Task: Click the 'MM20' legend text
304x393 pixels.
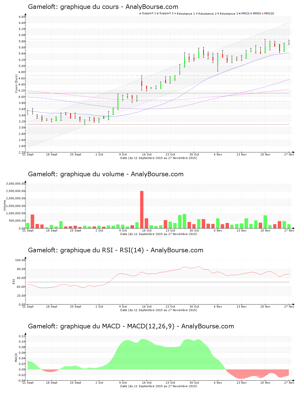Action: [245, 13]
